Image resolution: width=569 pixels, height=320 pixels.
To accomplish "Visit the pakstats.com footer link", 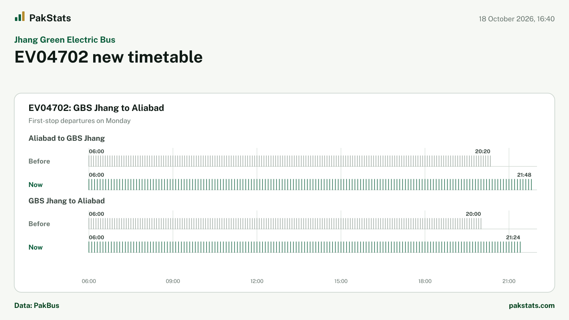I will (x=532, y=305).
